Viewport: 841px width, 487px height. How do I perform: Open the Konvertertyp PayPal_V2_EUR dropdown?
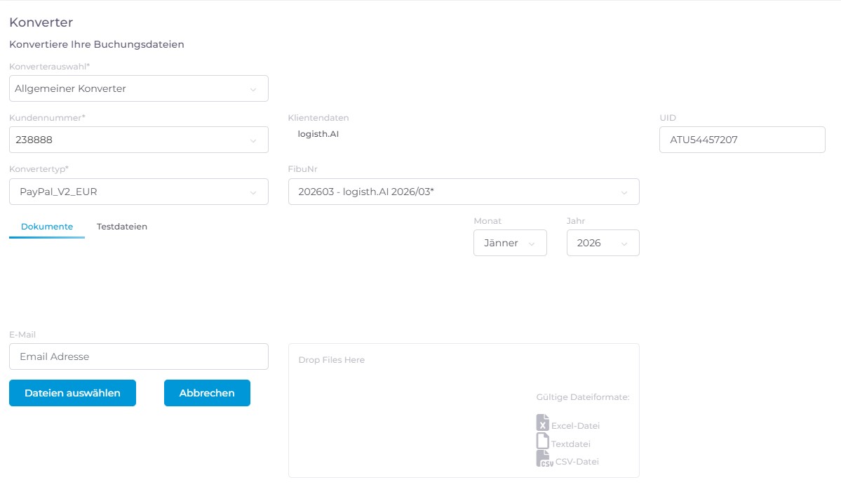(x=138, y=192)
